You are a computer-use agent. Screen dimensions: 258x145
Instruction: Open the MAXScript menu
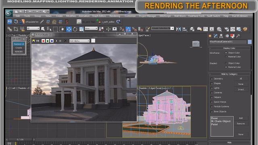(x=165, y=16)
